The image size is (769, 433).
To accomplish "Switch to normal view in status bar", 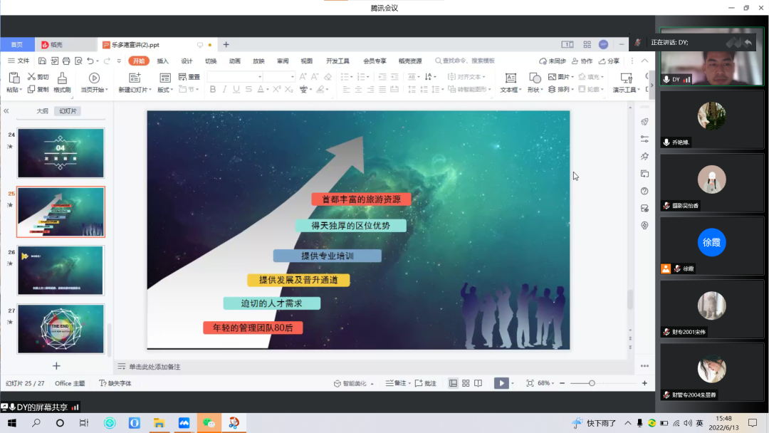I will 453,383.
